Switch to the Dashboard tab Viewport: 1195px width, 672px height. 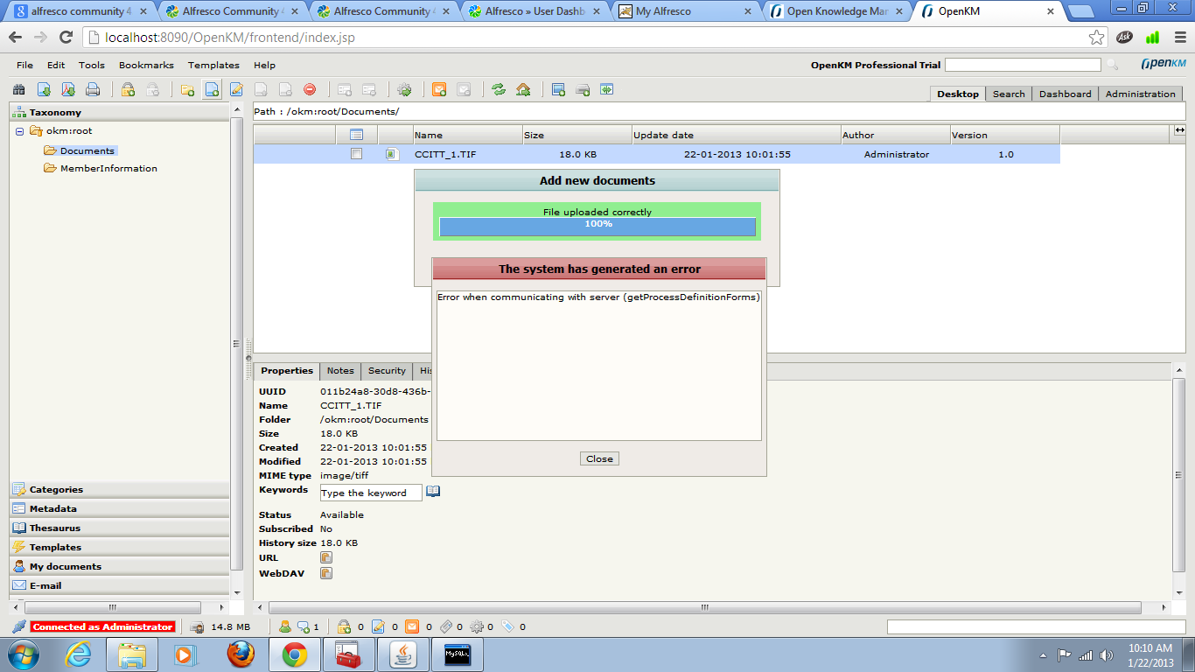pyautogui.click(x=1065, y=94)
